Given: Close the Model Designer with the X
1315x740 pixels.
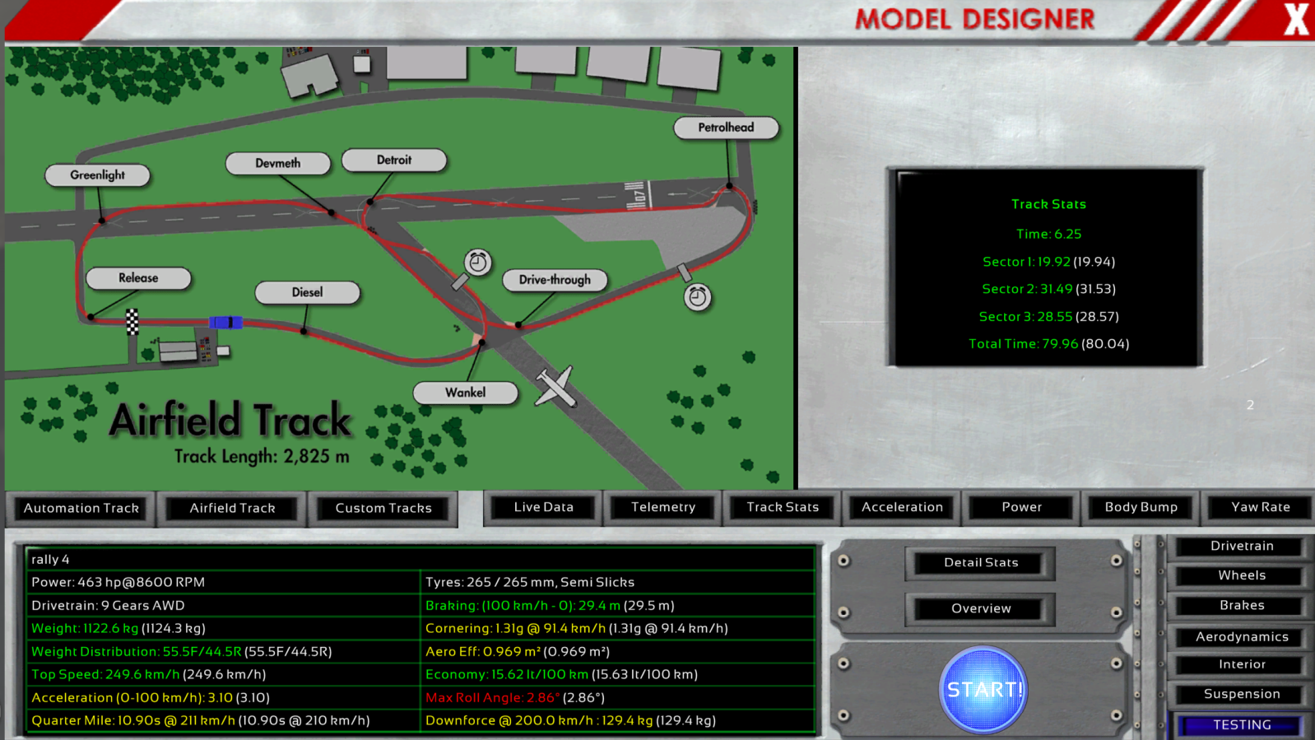Looking at the screenshot, I should (1295, 20).
